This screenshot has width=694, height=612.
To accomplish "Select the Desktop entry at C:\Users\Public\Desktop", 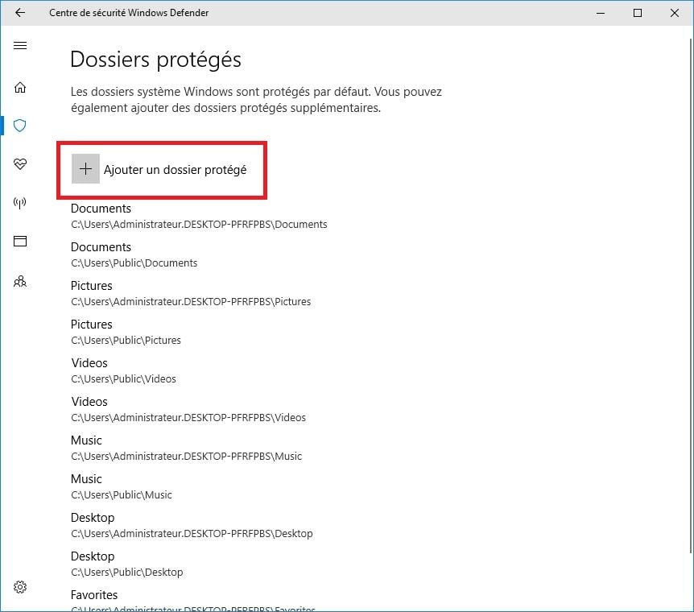I will (127, 564).
